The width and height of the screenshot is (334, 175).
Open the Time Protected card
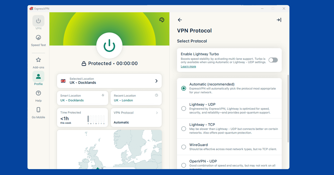[x=82, y=117]
